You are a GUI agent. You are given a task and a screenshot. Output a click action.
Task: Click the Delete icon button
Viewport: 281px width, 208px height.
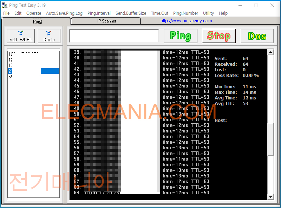(x=49, y=35)
